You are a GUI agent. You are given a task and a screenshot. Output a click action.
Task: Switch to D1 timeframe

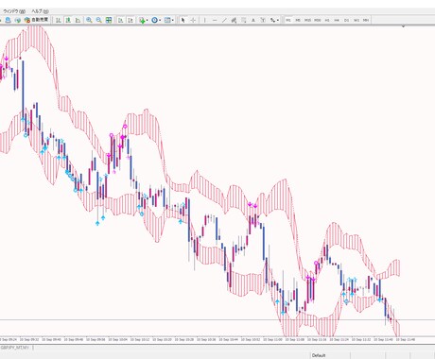click(346, 20)
